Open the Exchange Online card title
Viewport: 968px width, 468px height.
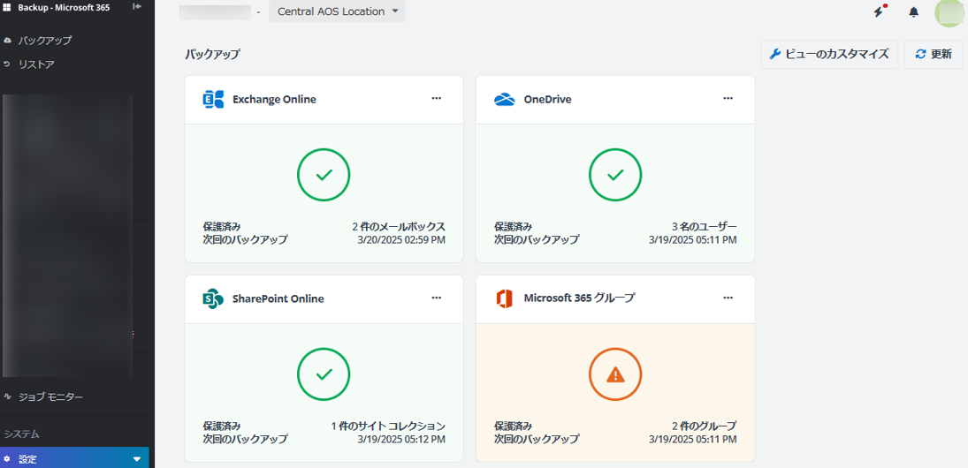[x=274, y=99]
